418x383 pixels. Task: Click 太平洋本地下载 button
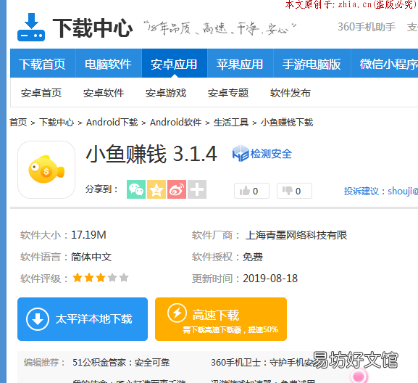coord(83,319)
